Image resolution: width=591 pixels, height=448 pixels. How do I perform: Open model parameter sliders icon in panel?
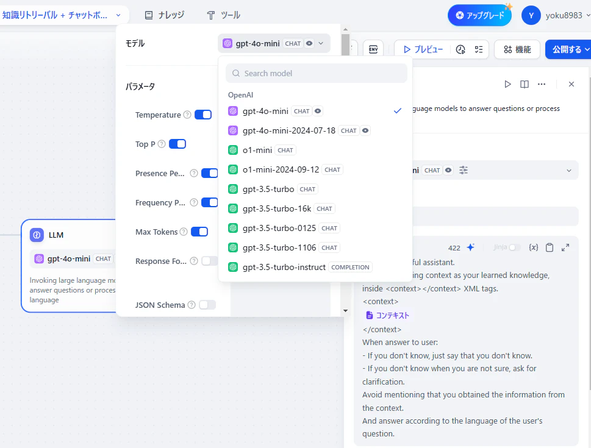click(x=464, y=170)
